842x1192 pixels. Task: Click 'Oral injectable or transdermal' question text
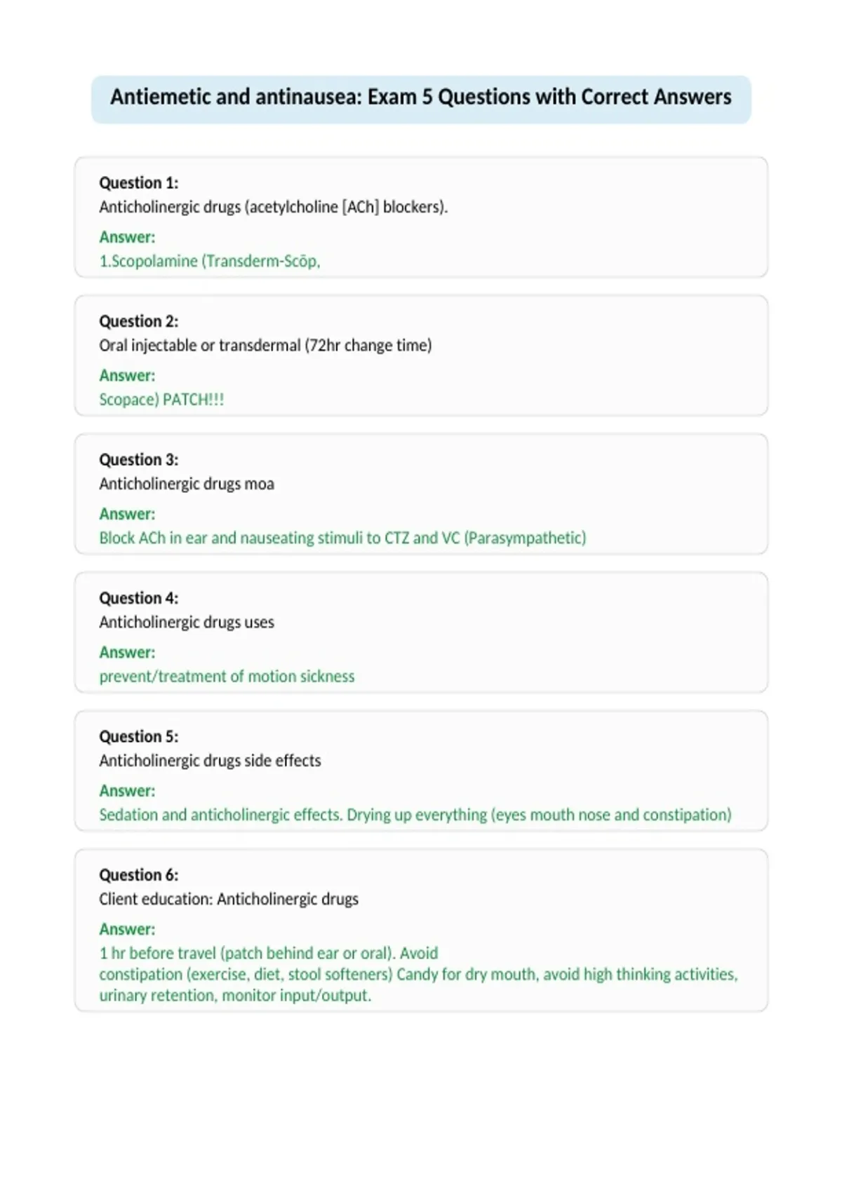pos(265,345)
